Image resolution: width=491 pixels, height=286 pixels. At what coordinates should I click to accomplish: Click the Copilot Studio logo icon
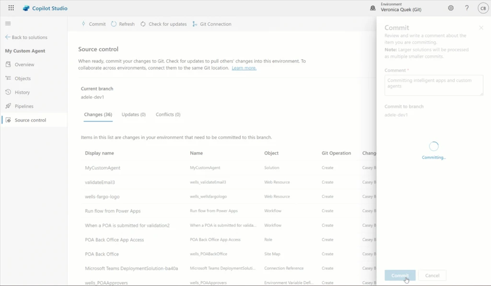click(26, 8)
